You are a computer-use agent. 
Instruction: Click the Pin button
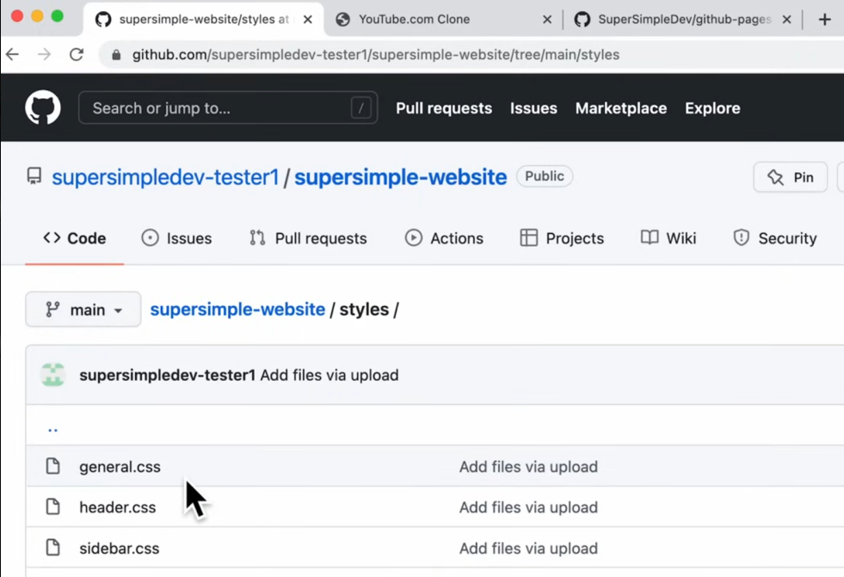(790, 177)
